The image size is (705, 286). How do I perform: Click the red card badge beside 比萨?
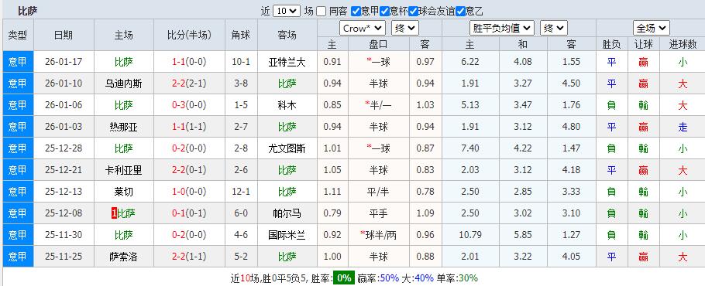click(114, 213)
